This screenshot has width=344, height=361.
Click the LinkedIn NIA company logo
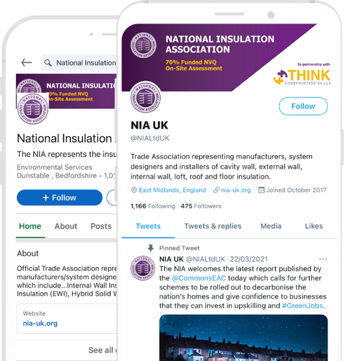coord(33,109)
